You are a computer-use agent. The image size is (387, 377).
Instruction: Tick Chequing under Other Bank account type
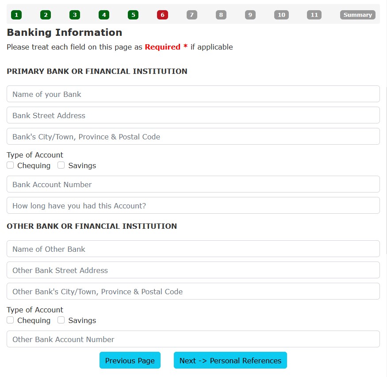10,320
